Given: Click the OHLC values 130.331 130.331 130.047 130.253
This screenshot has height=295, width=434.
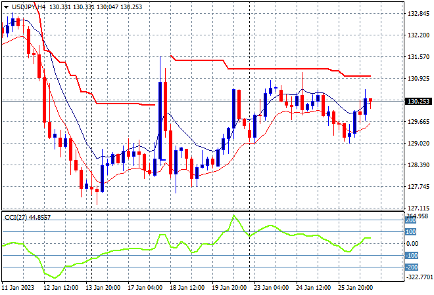Looking at the screenshot, I should tap(95, 7).
